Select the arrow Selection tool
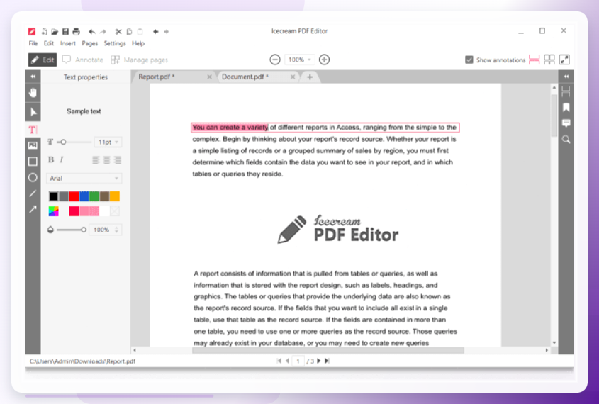 click(x=33, y=112)
